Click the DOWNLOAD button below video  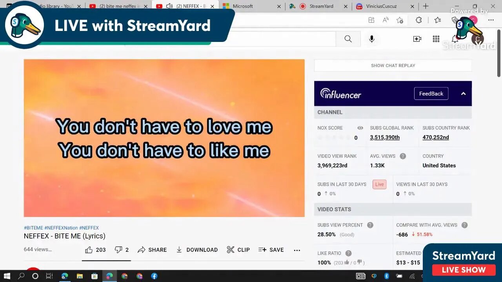(197, 249)
